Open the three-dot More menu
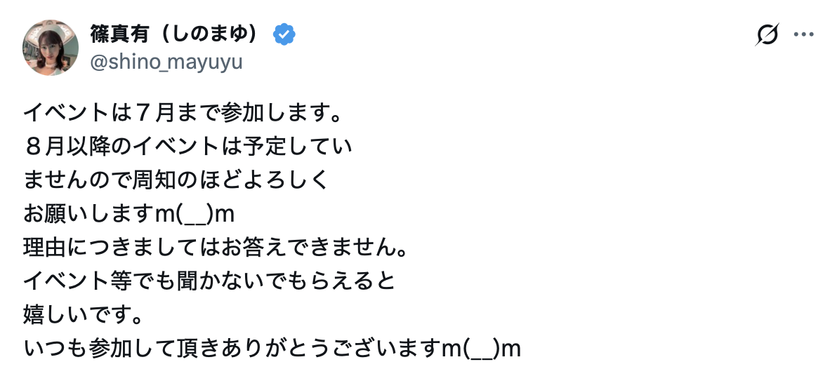Screen dimensions: 837x369 coord(803,34)
